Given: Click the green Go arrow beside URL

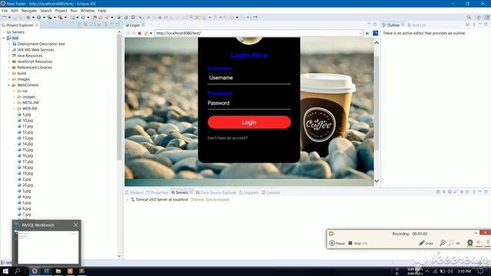Looking at the screenshot, I should (x=367, y=33).
